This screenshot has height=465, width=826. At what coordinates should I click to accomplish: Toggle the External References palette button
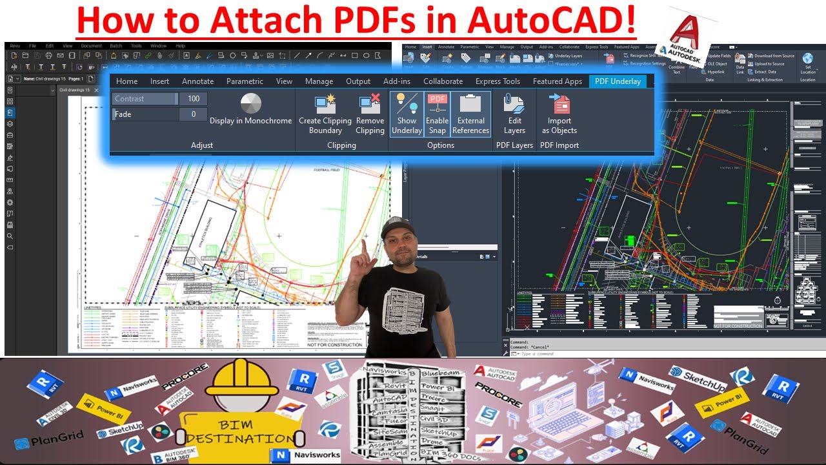[471, 114]
